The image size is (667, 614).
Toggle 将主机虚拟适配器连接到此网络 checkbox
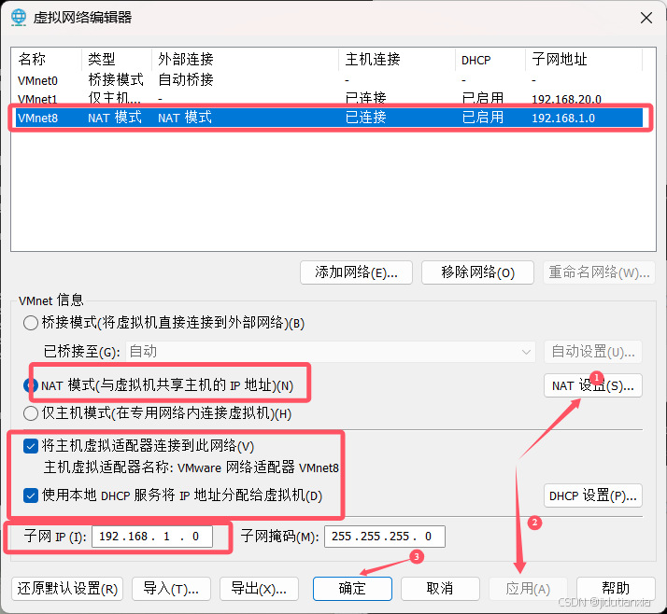pyautogui.click(x=32, y=446)
